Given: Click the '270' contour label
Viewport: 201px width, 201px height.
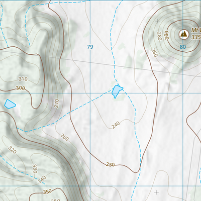Looking at the screenshot, I should (x=57, y=104).
